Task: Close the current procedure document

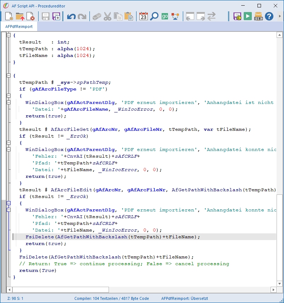Action: tap(30, 16)
